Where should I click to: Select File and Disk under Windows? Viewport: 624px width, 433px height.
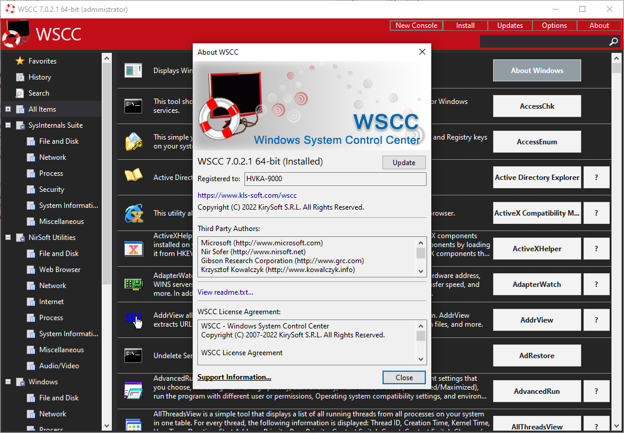tap(59, 398)
